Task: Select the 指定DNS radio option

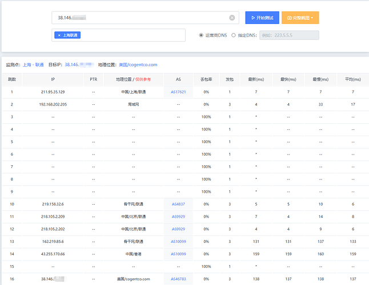Action: pyautogui.click(x=233, y=35)
